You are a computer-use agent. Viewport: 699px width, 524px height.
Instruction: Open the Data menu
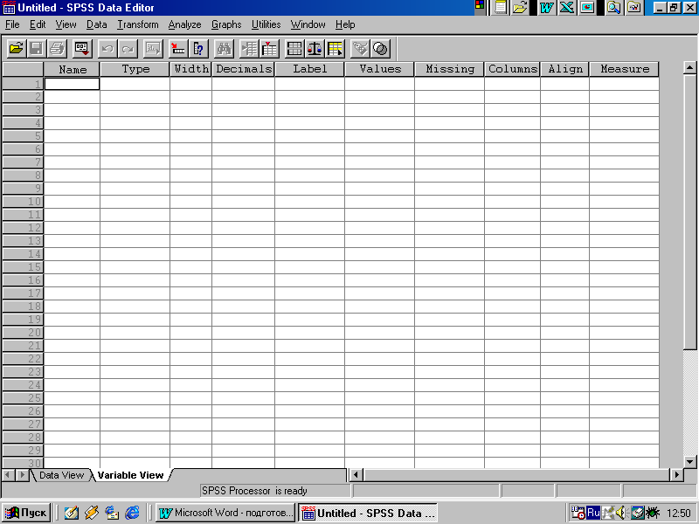(96, 24)
